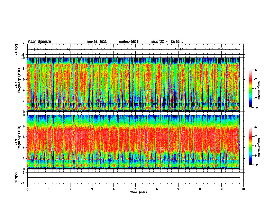Click the ch.1 spectrogram color scale bar
This screenshot has height=212, width=274.
click(250, 89)
